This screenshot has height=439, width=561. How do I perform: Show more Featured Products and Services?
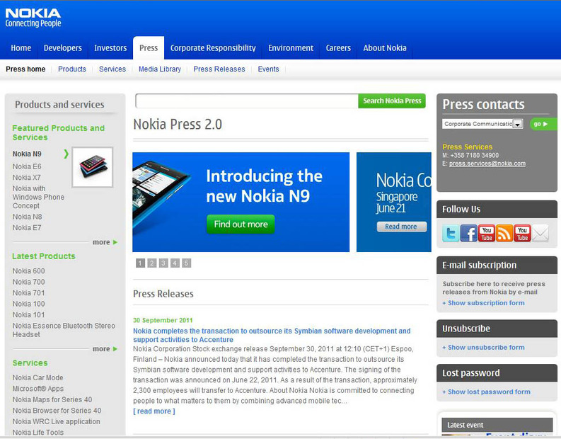coord(105,242)
